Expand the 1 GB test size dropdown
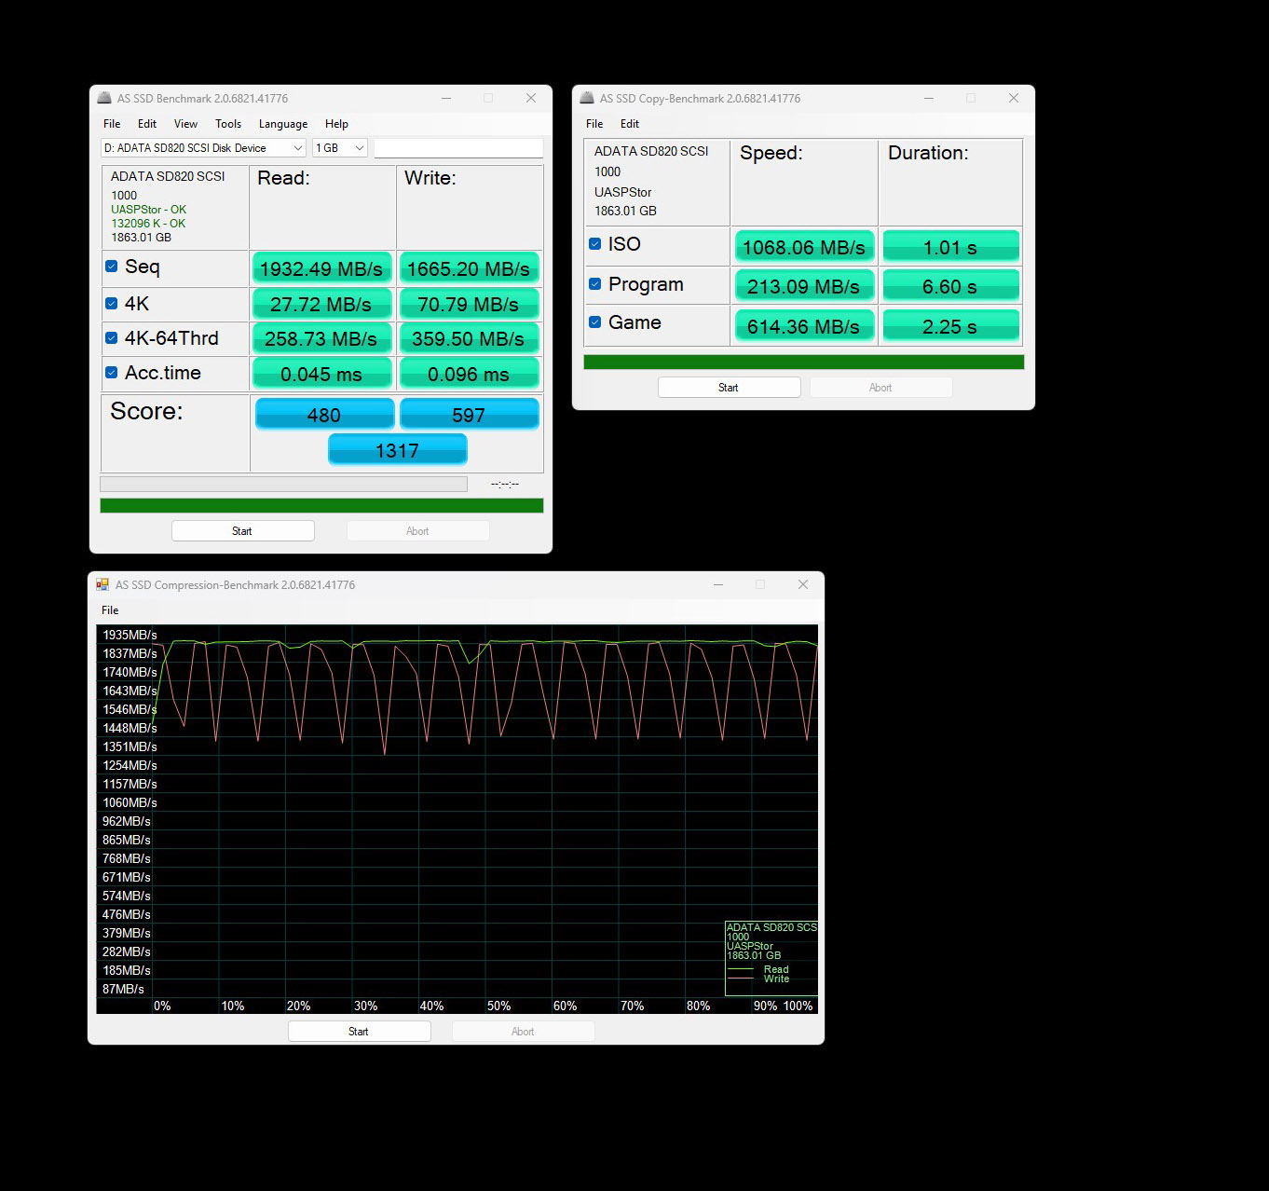 (339, 148)
